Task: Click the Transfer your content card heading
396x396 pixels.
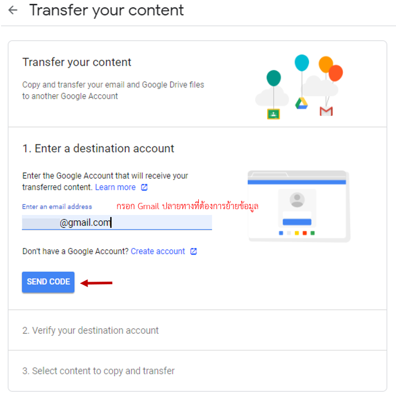Action: pyautogui.click(x=77, y=63)
